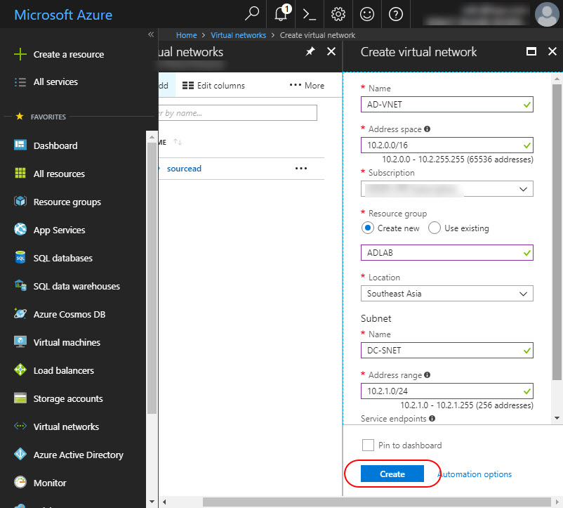Click the Azure Cosmos DB icon
Image resolution: width=563 pixels, height=508 pixels.
(x=20, y=313)
